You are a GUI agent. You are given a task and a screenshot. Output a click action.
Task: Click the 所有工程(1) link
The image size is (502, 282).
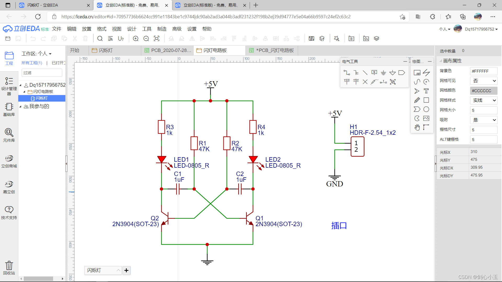[32, 63]
